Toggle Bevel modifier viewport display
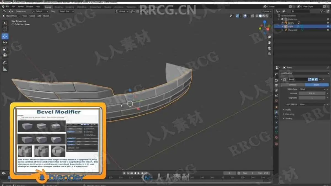The width and height of the screenshot is (331, 186). tap(313, 79)
